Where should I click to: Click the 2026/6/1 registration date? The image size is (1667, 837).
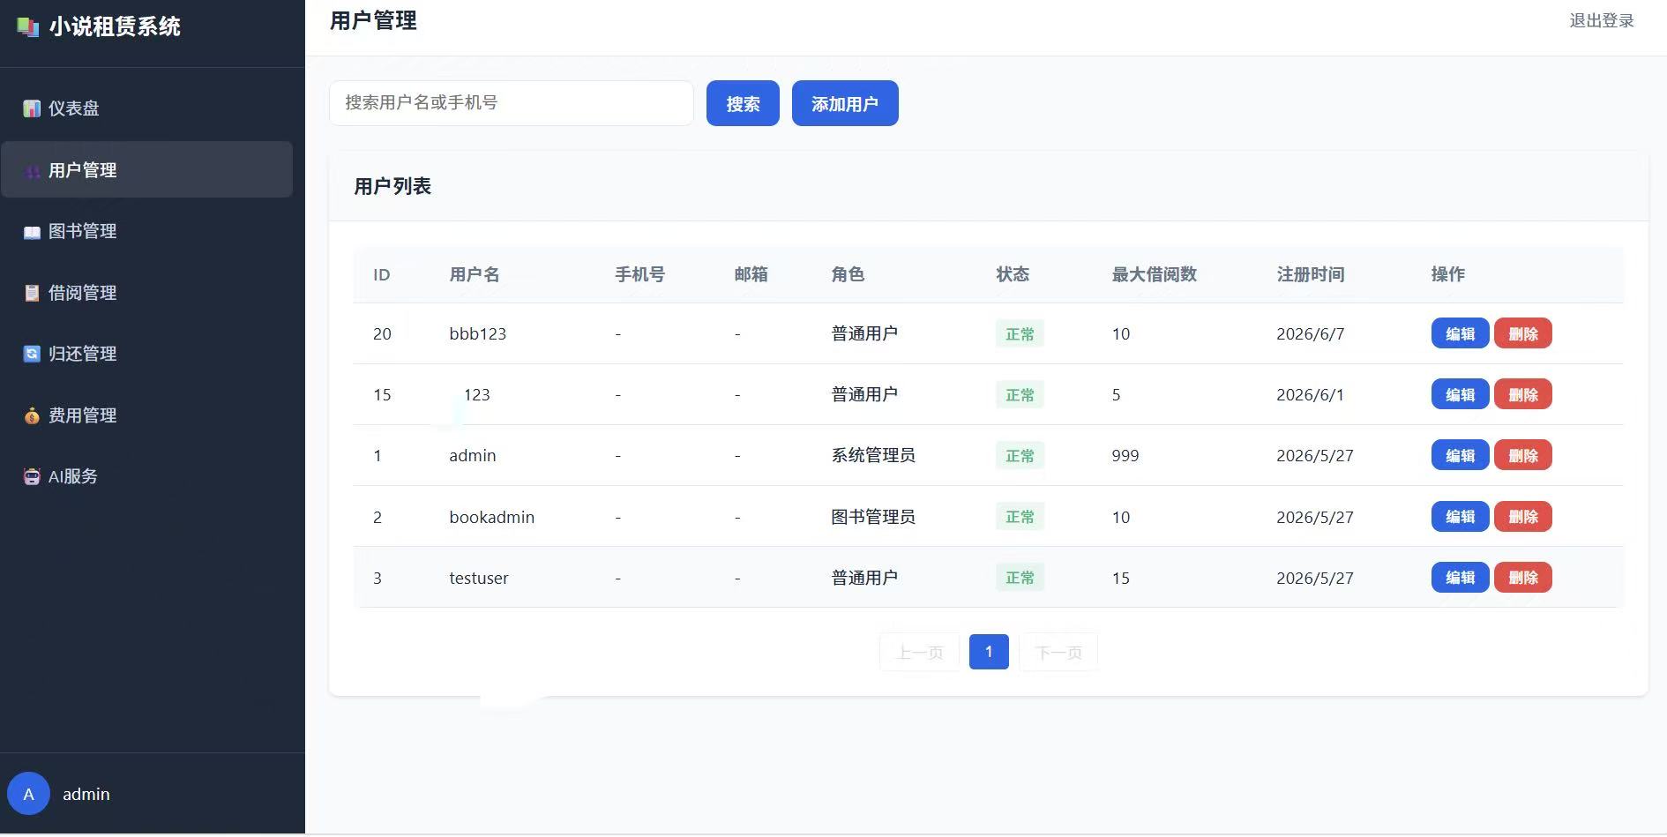(1311, 394)
